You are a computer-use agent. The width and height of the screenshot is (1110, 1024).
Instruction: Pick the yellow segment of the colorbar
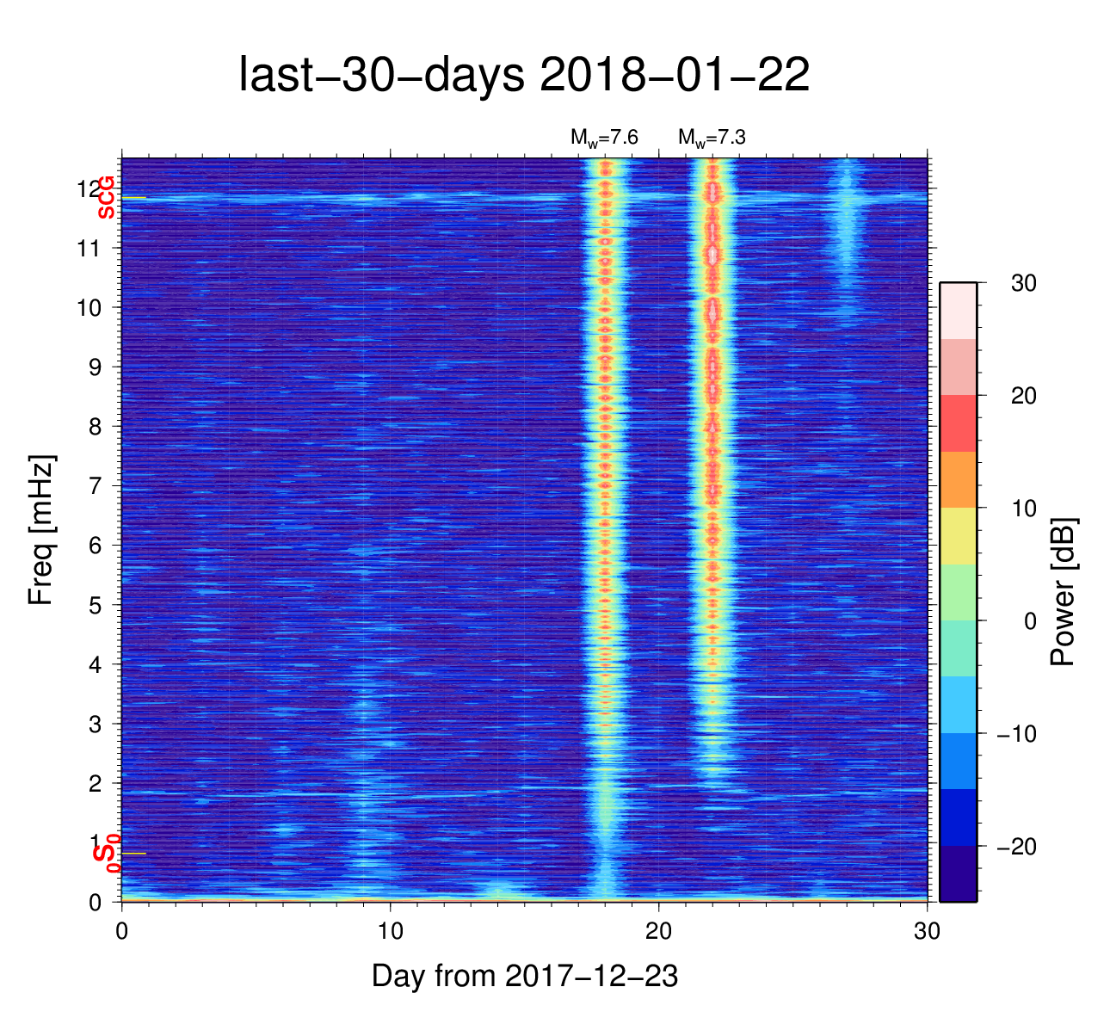(958, 536)
